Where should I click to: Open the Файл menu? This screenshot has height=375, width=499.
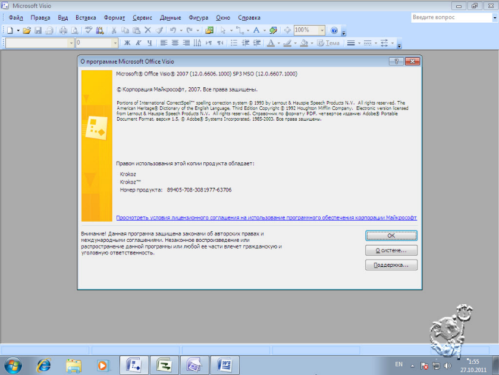16,18
